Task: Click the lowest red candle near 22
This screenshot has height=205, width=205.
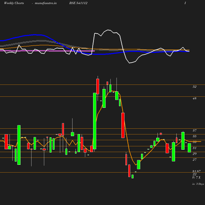Action: point(129,171)
